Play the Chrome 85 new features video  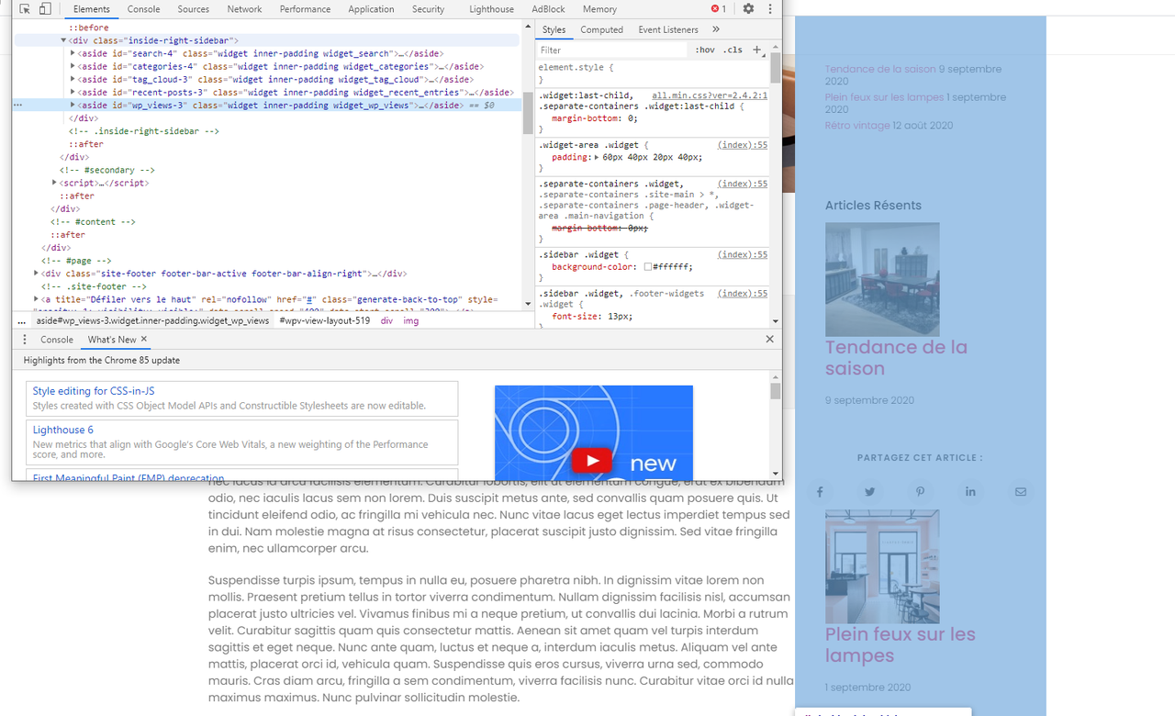coord(592,460)
